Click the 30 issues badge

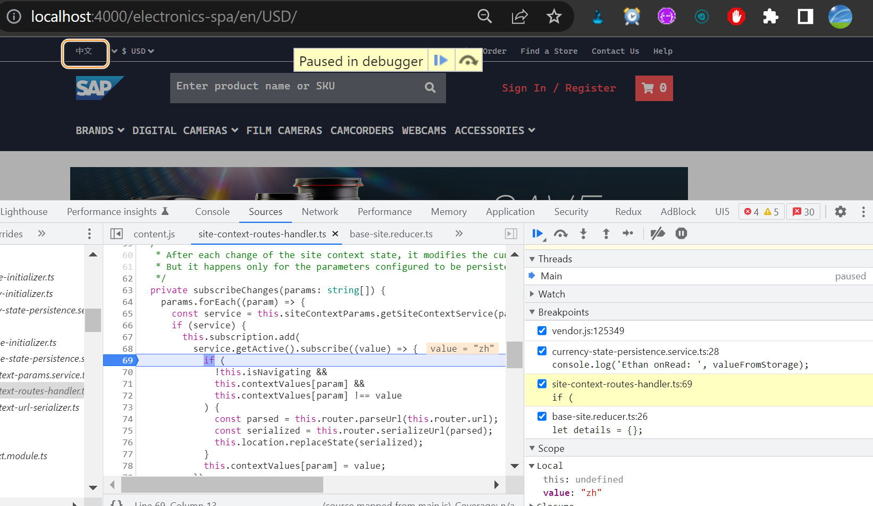pyautogui.click(x=803, y=212)
